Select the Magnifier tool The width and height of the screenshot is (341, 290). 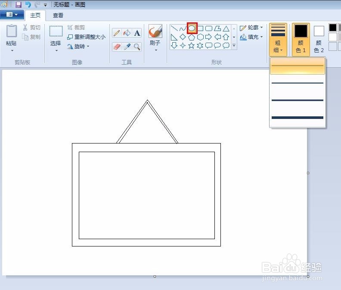coord(137,47)
